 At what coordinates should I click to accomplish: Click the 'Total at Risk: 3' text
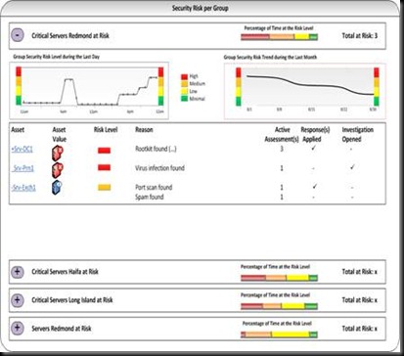click(x=360, y=35)
